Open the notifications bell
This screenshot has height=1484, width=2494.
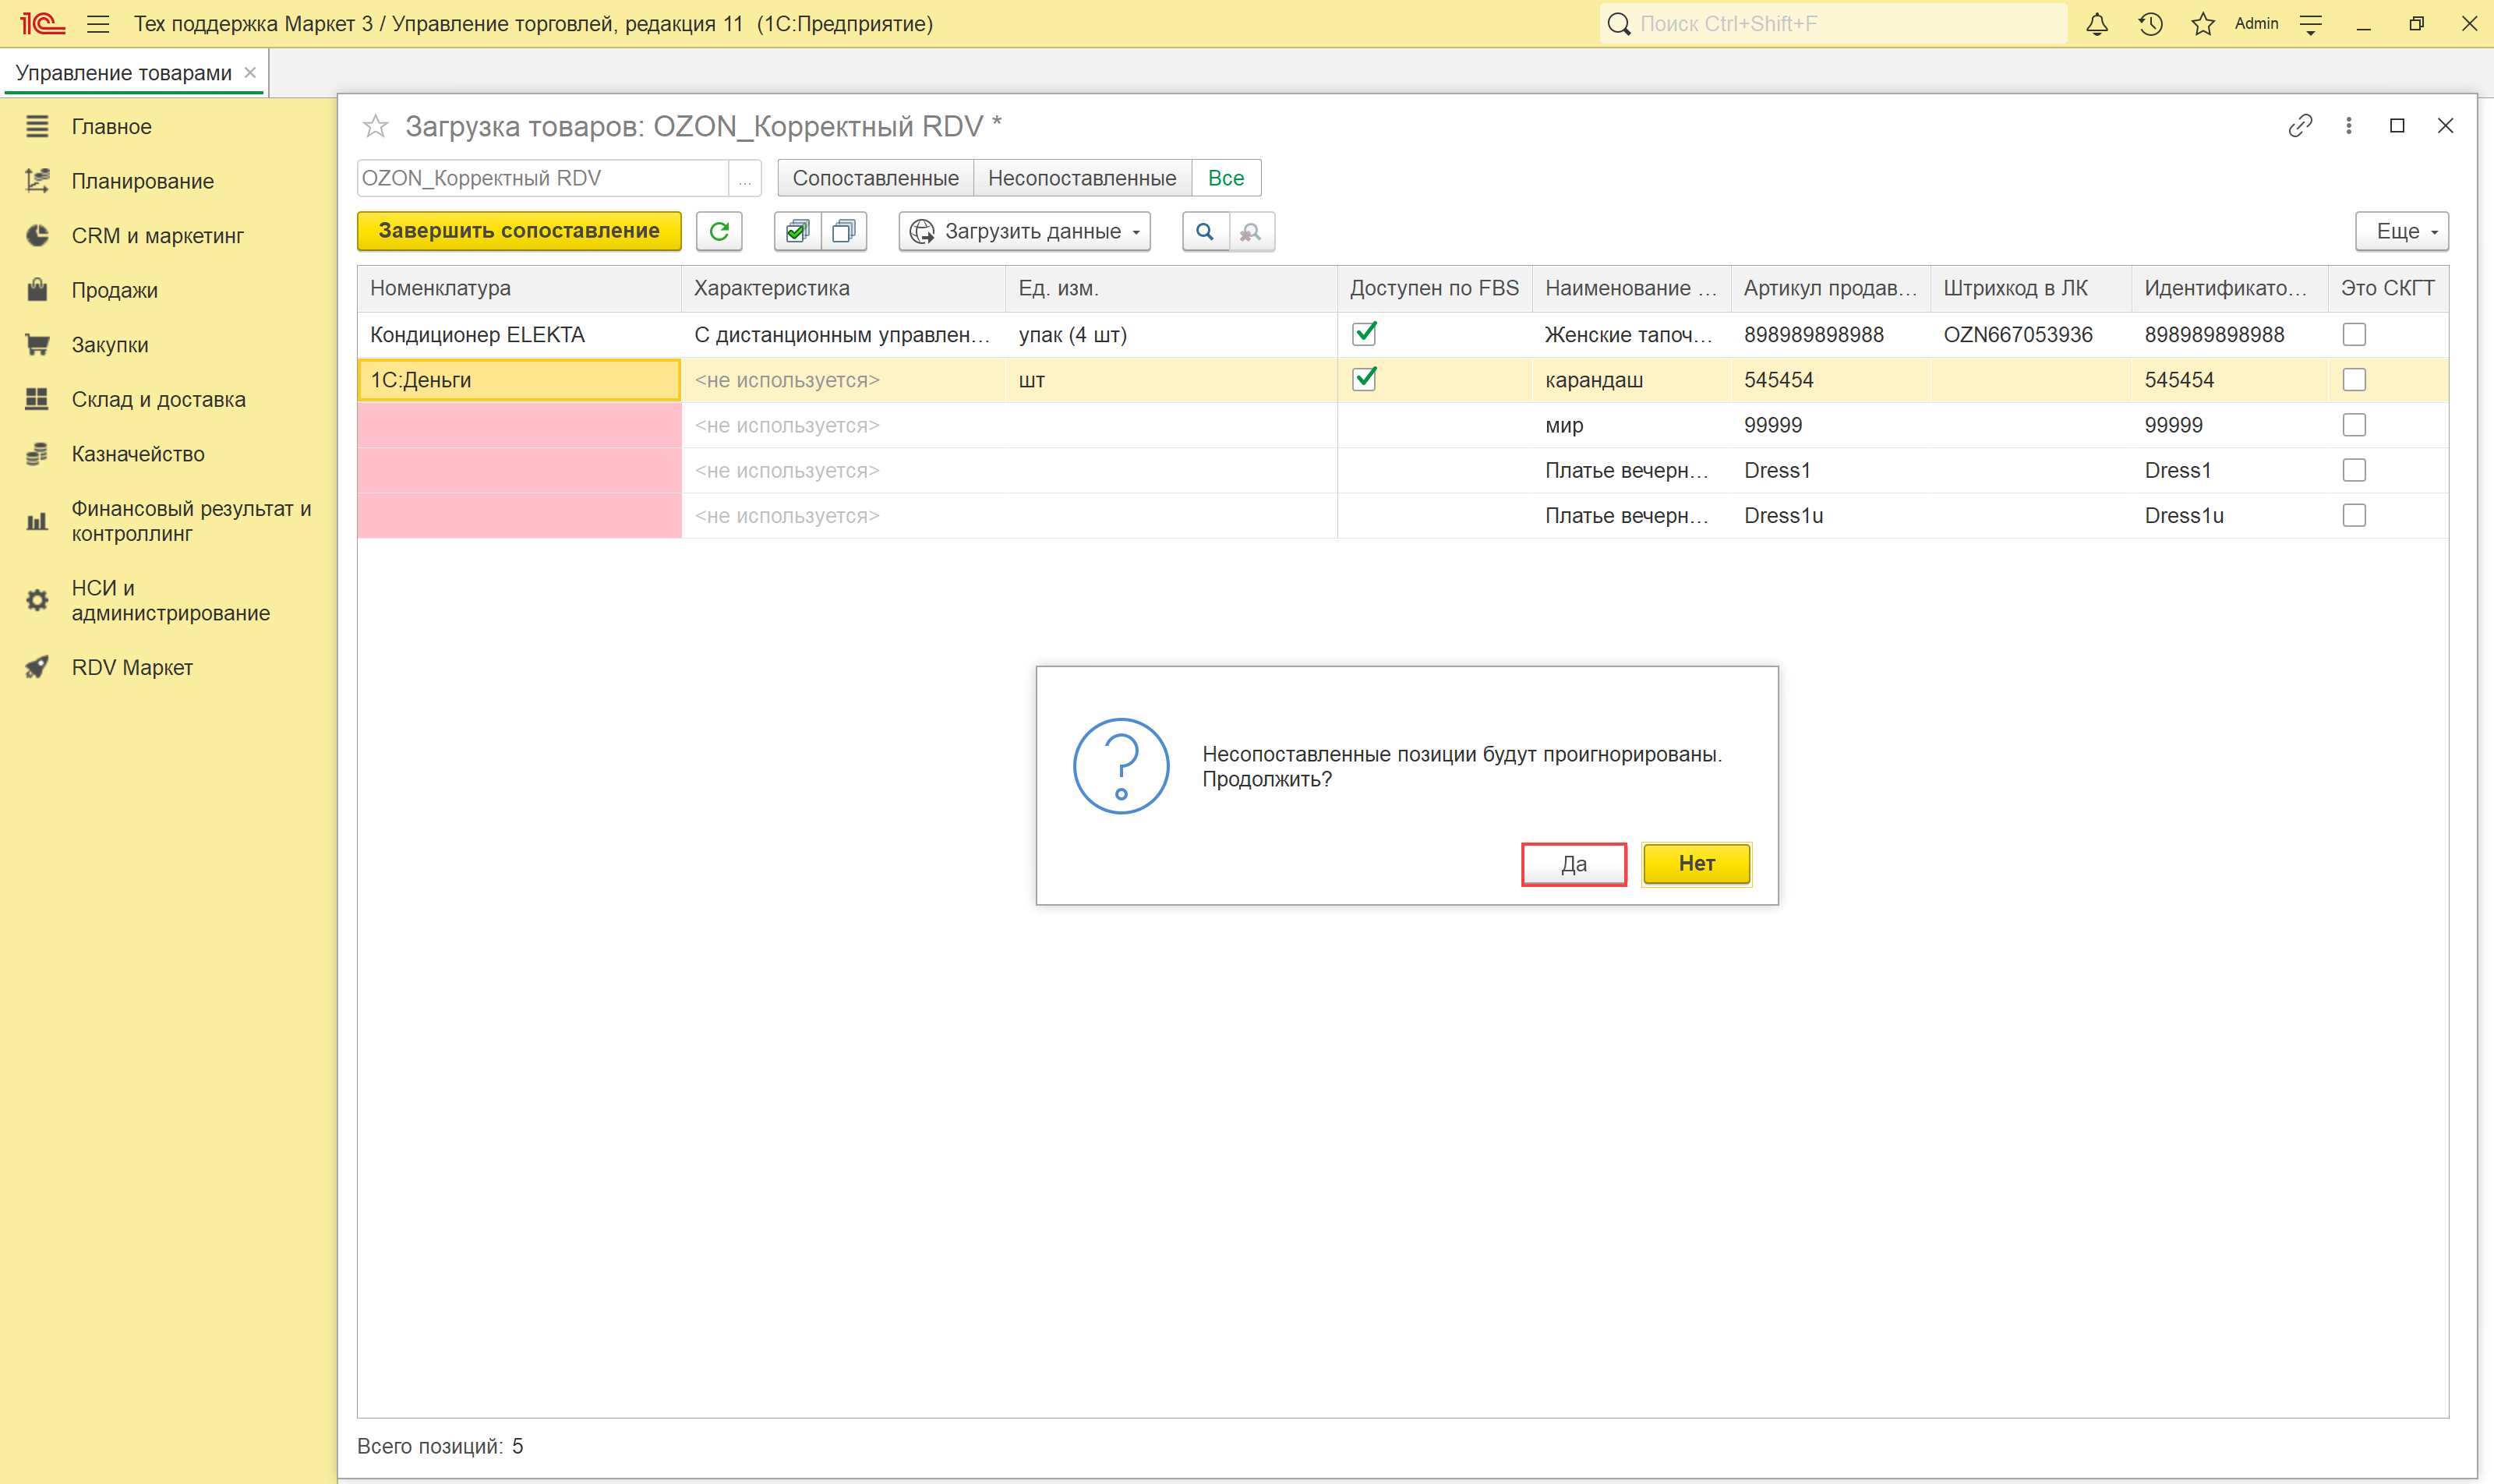[2096, 24]
